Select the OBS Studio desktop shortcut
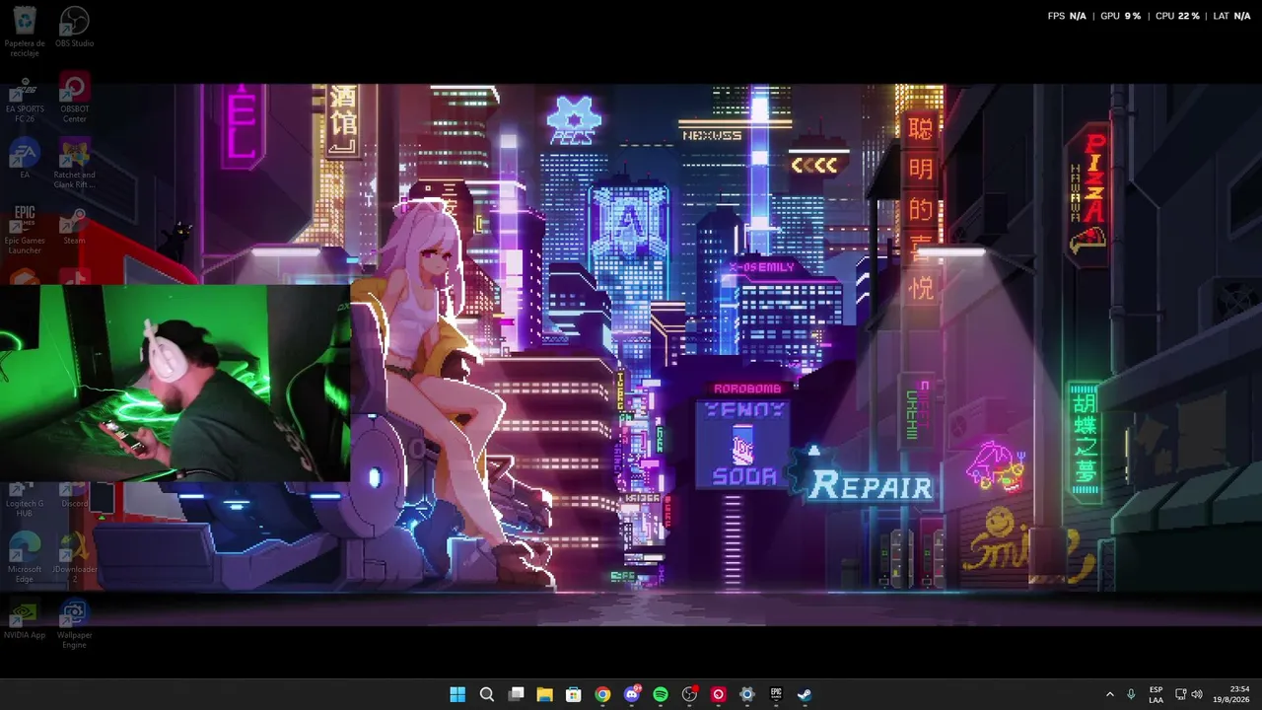Viewport: 1262px width, 710px height. click(x=75, y=28)
